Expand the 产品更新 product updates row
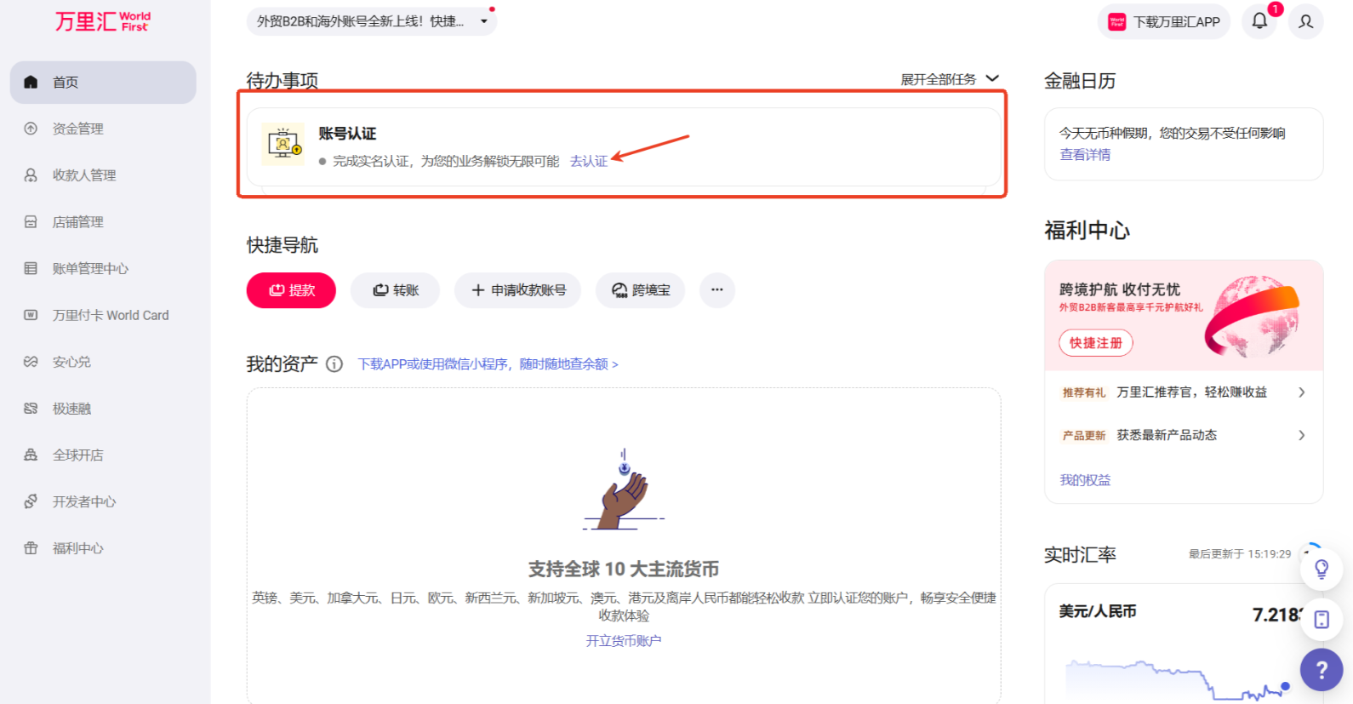Image resolution: width=1353 pixels, height=704 pixels. tap(1183, 435)
